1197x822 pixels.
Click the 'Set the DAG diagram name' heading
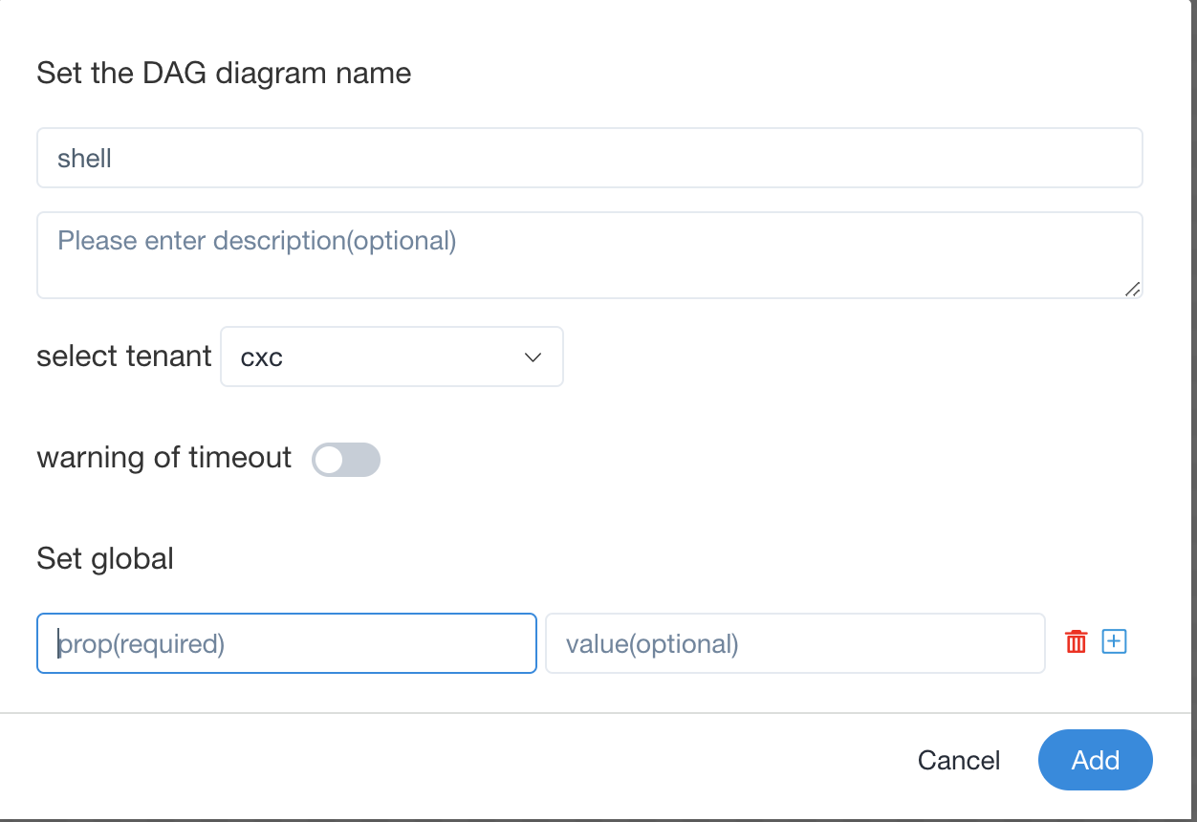[224, 74]
